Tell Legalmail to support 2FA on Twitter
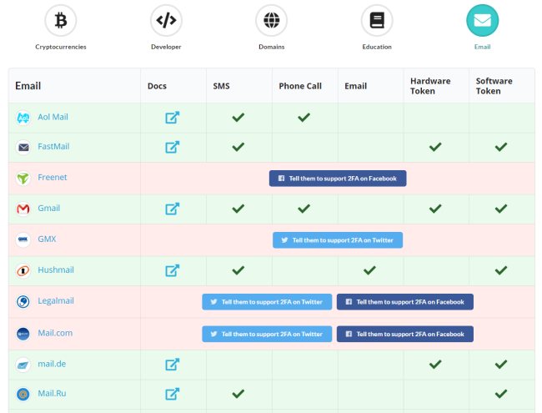 (x=267, y=302)
